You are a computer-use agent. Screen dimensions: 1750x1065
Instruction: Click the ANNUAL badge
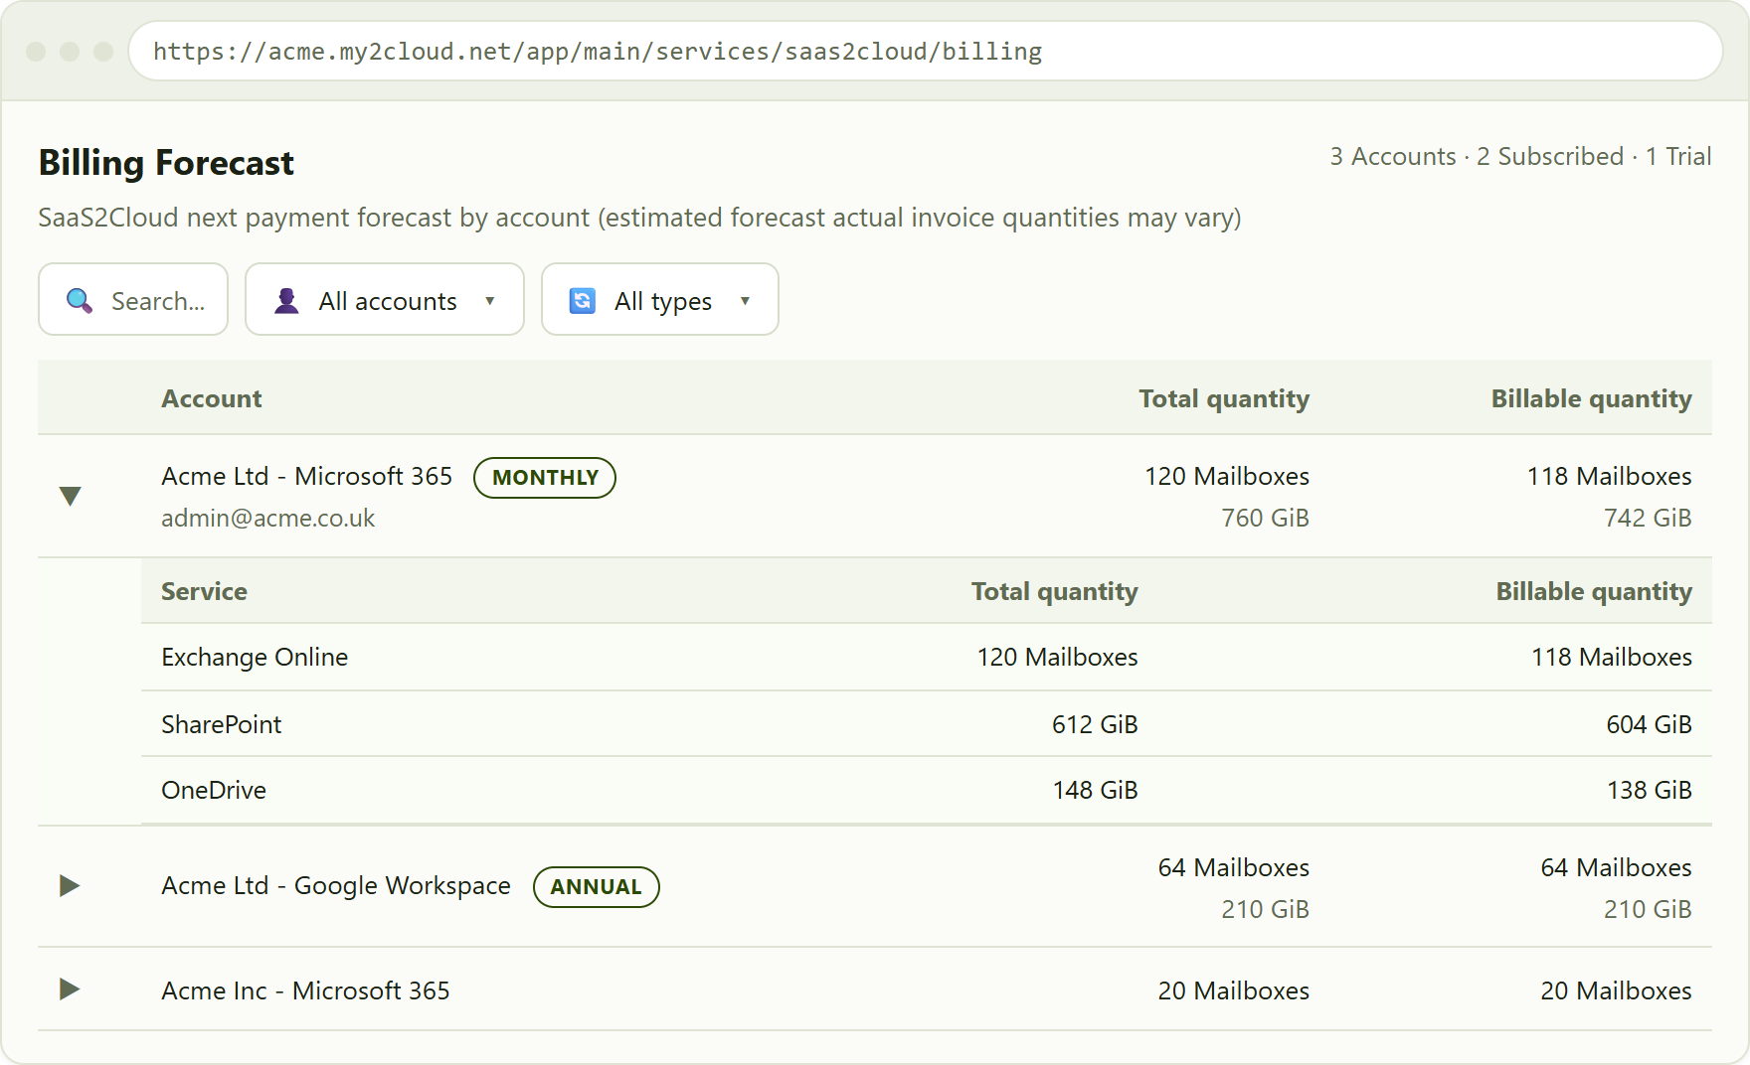point(597,887)
